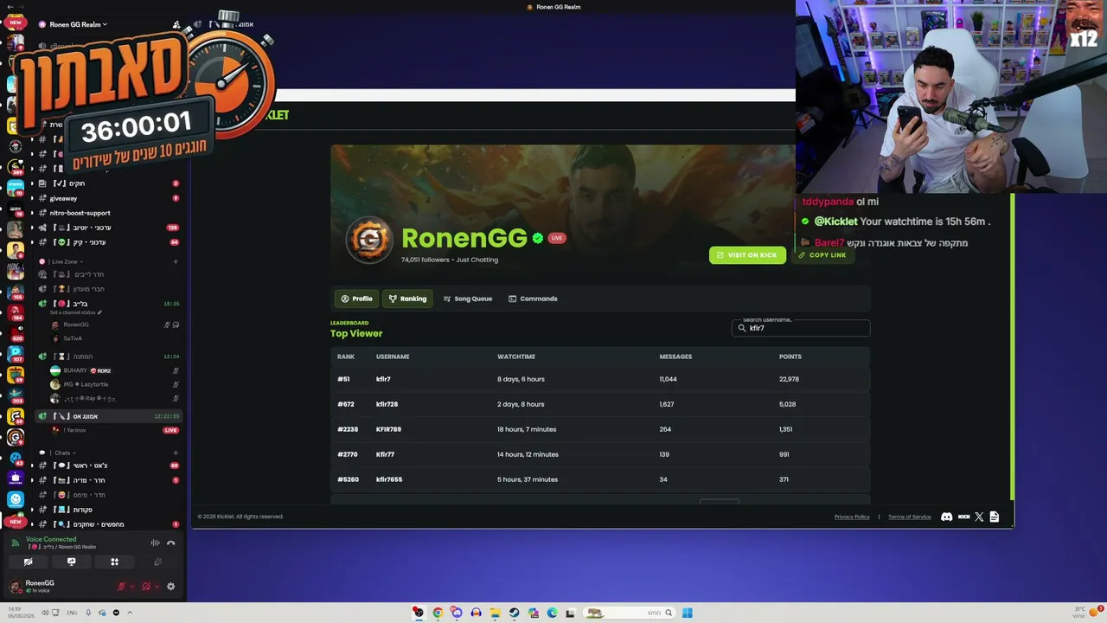
Task: Click the Kicklet username in chat
Action: pos(835,222)
